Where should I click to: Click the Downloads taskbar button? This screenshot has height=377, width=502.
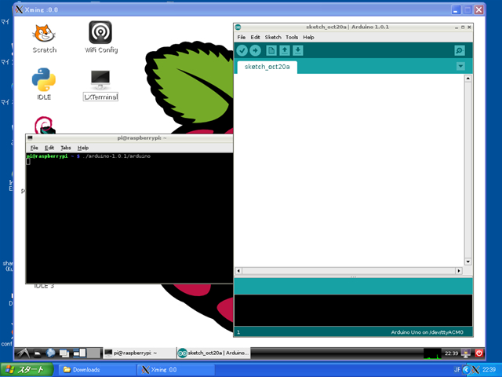[86, 369]
